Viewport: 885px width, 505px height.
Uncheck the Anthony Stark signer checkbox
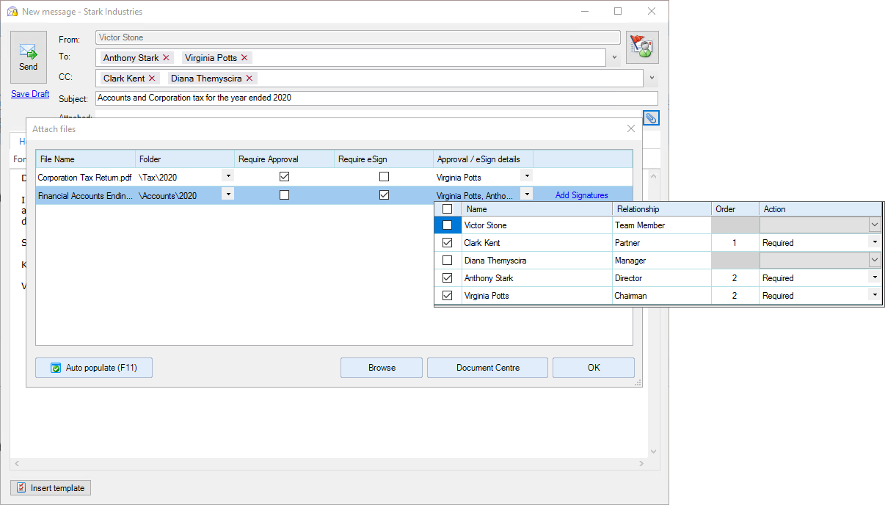447,278
